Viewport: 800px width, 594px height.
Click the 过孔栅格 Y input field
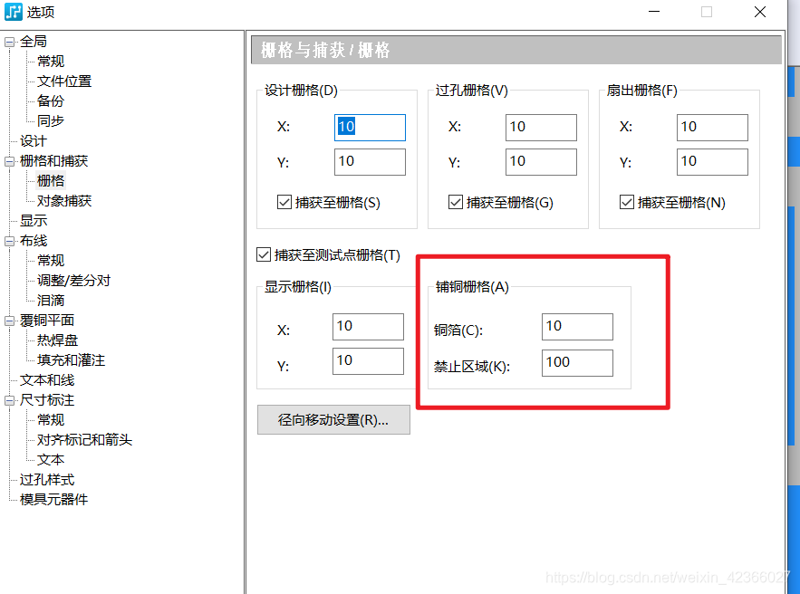(541, 161)
